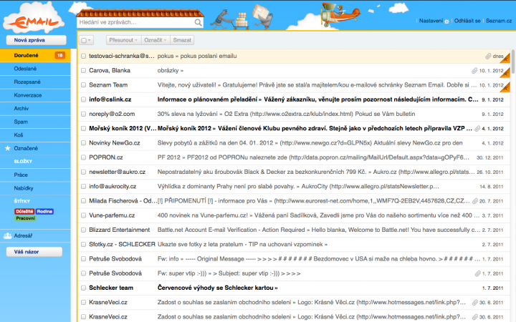Open the Odeslané folder
Viewport: 516px width, 322px height.
[x=35, y=69]
